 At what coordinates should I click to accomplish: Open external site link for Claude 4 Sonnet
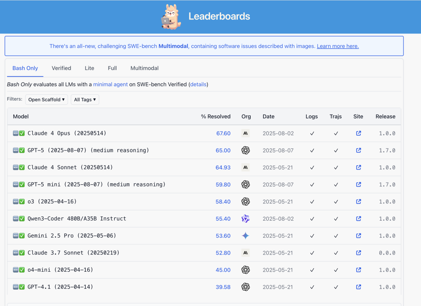[359, 167]
